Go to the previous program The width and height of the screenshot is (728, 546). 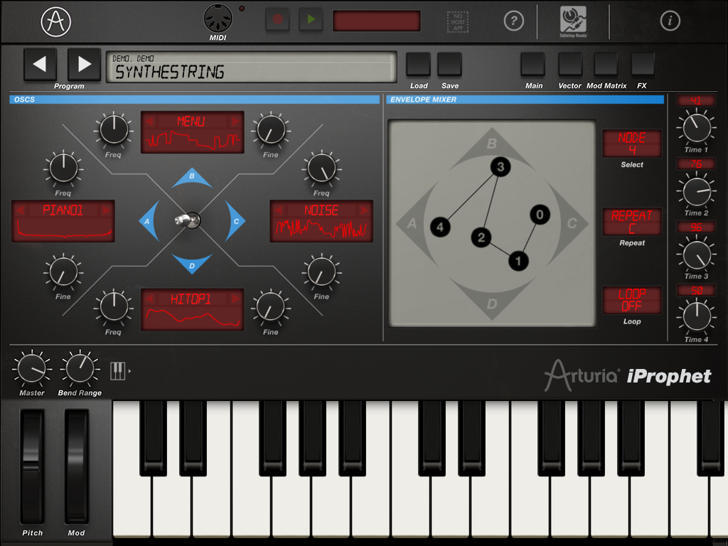[x=40, y=64]
